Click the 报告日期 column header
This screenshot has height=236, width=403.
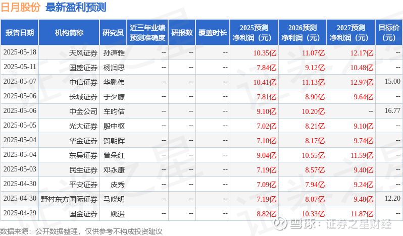[20, 33]
